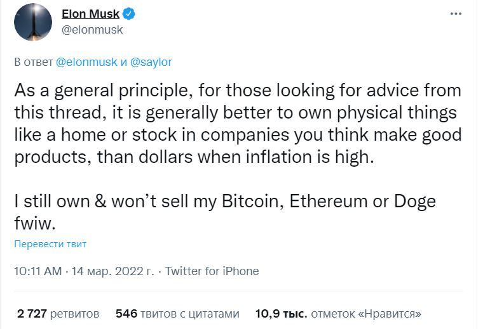Viewport: 490px width, 329px height.
Task: Open the Elon Musk display name link
Action: click(90, 14)
